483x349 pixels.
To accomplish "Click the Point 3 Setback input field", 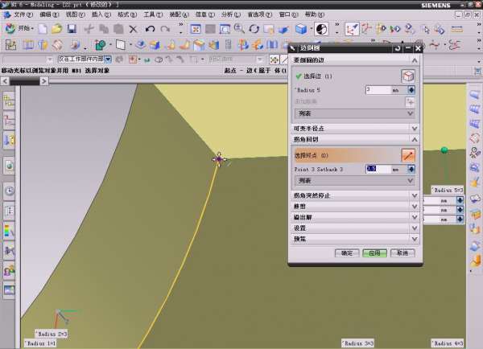I will click(377, 170).
